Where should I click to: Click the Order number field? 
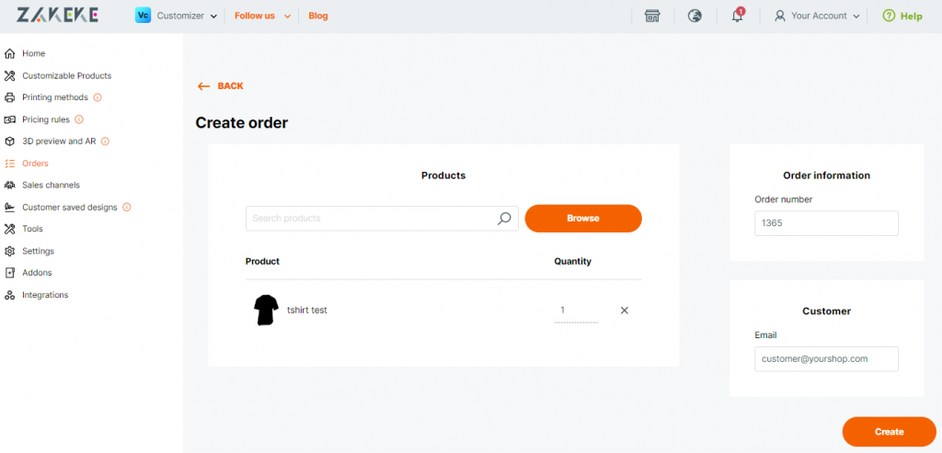click(x=827, y=223)
